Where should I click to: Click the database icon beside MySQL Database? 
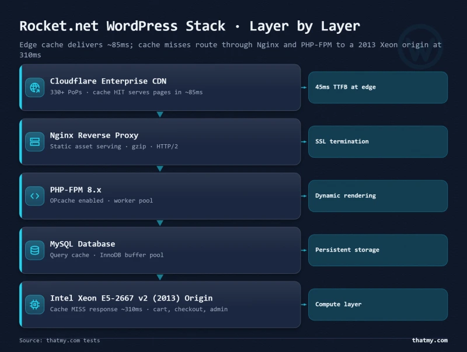coord(35,250)
